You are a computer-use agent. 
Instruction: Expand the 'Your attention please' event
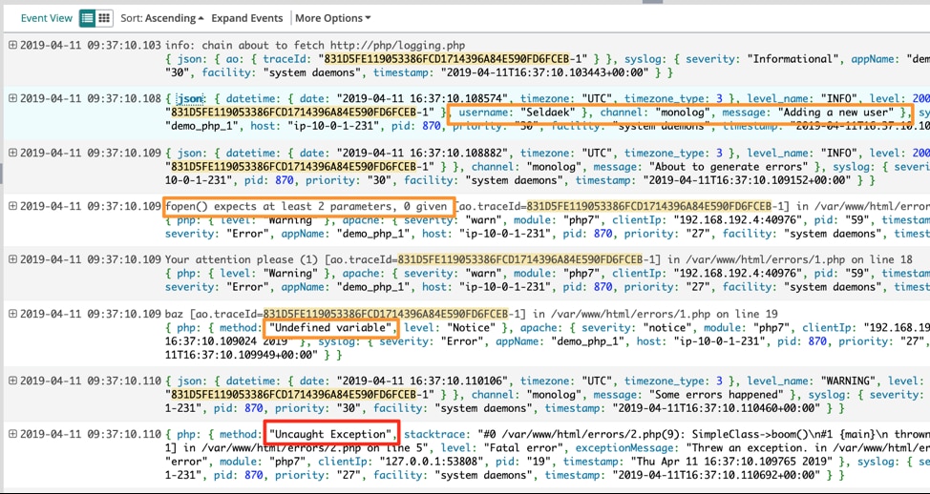click(x=12, y=258)
